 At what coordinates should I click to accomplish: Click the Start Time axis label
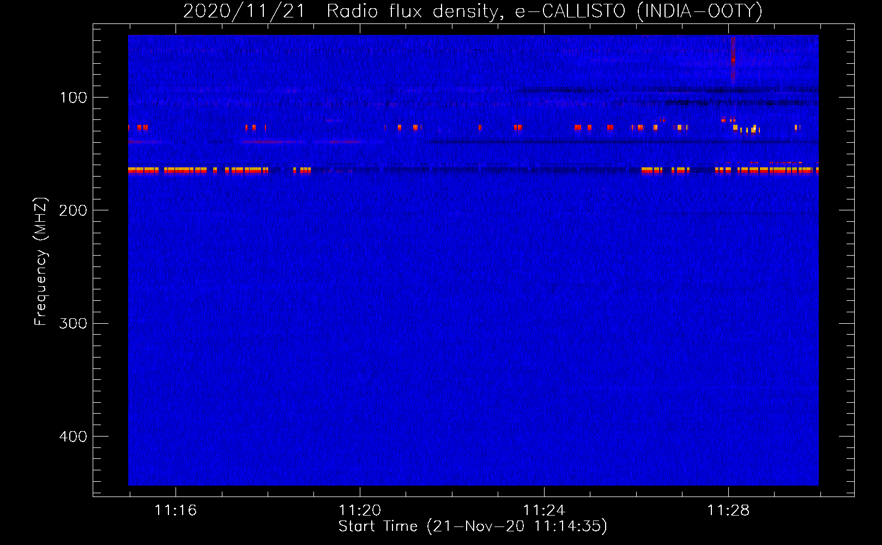click(473, 526)
